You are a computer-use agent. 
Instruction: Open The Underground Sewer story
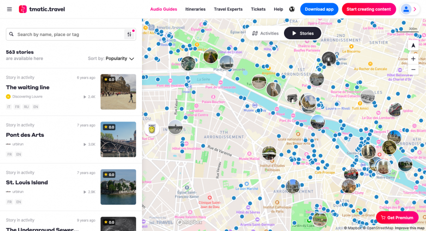tap(43, 229)
